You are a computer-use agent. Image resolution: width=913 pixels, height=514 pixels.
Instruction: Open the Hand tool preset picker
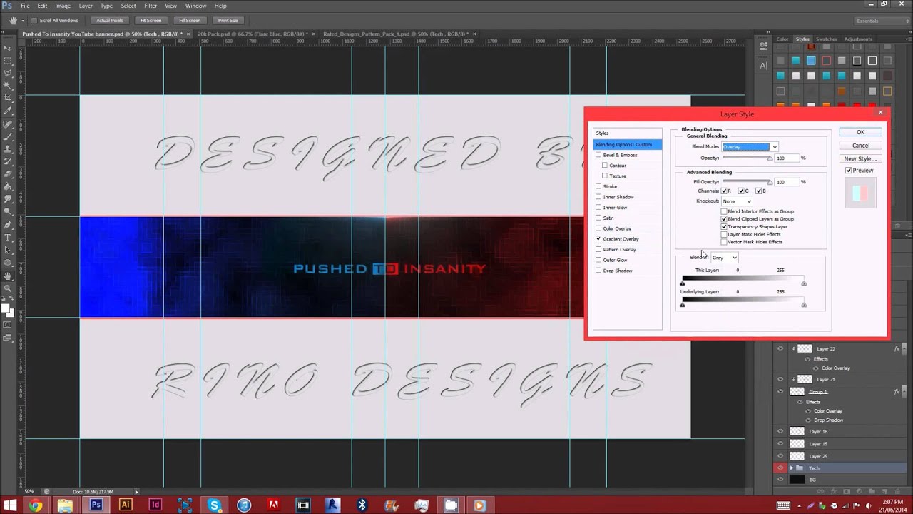[x=23, y=21]
